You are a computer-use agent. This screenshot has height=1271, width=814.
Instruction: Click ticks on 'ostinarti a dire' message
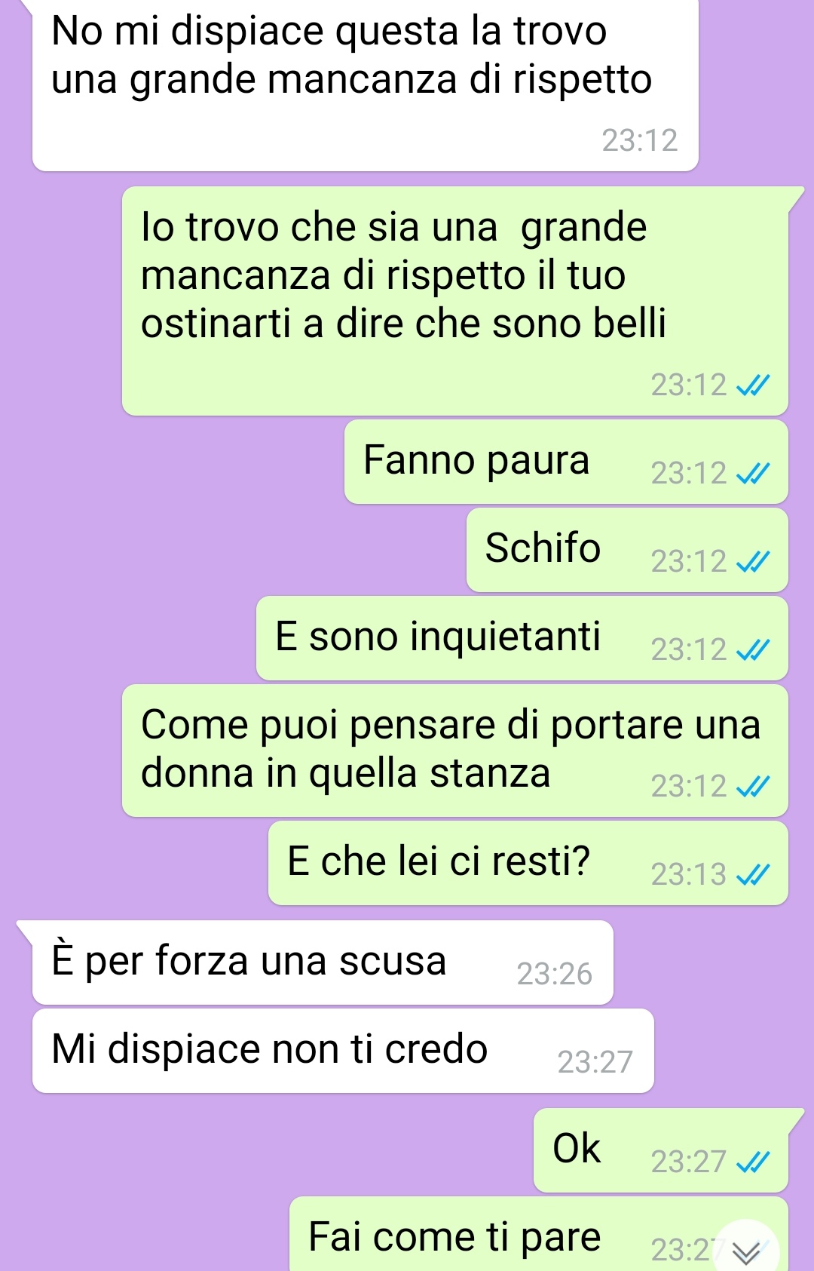pyautogui.click(x=753, y=385)
